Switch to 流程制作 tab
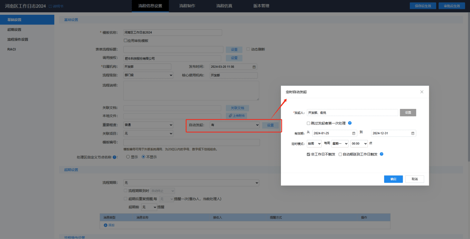 187,6
